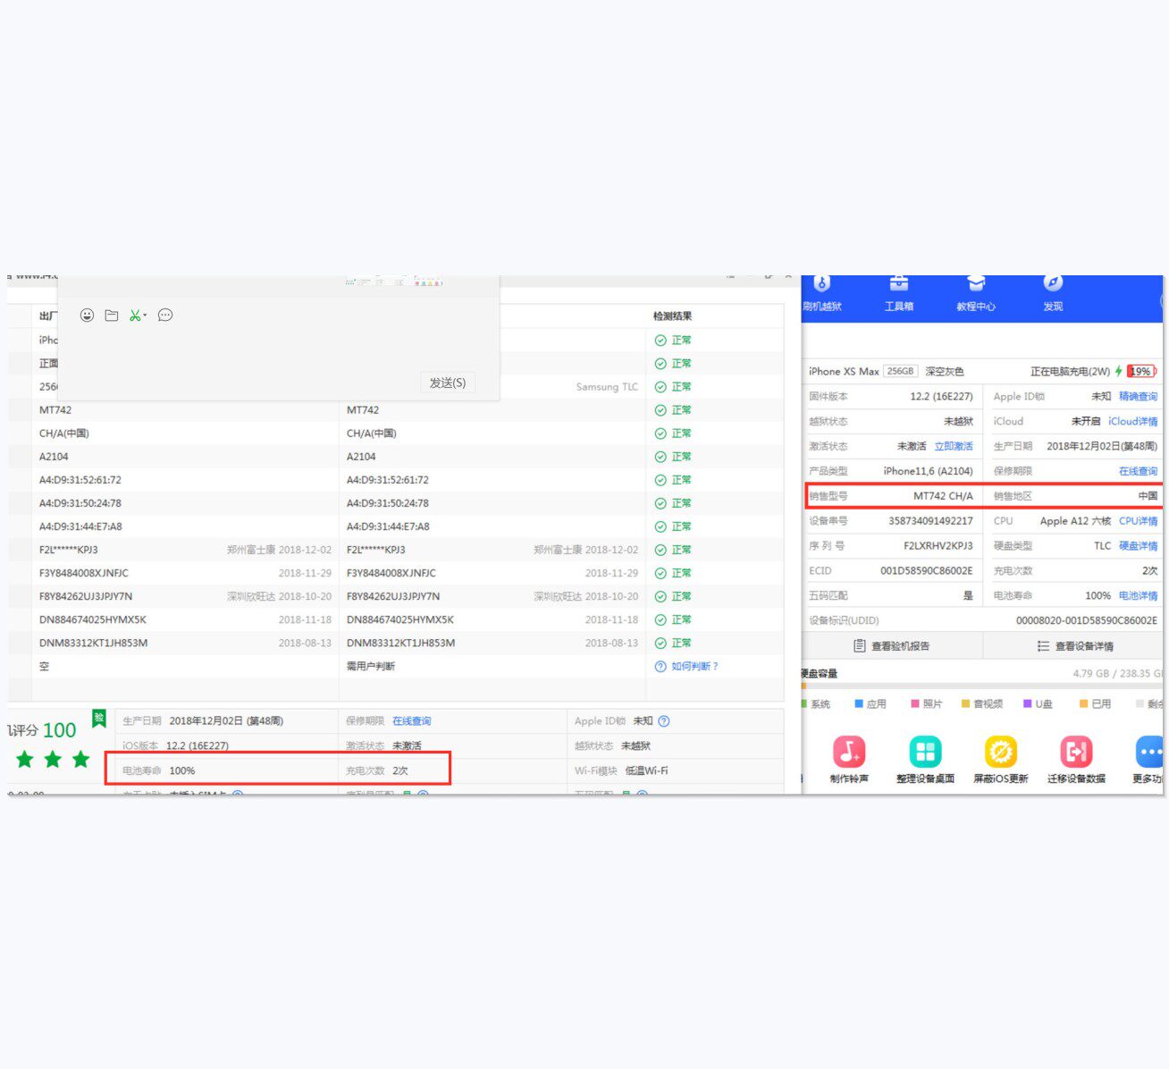Click 发送(S) to send the message
The image size is (1169, 1069).
[x=447, y=383]
